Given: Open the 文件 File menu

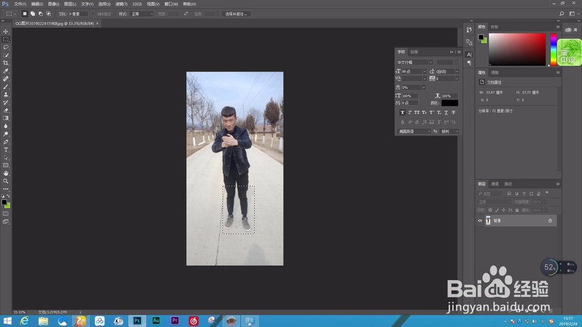Looking at the screenshot, I should 20,4.
